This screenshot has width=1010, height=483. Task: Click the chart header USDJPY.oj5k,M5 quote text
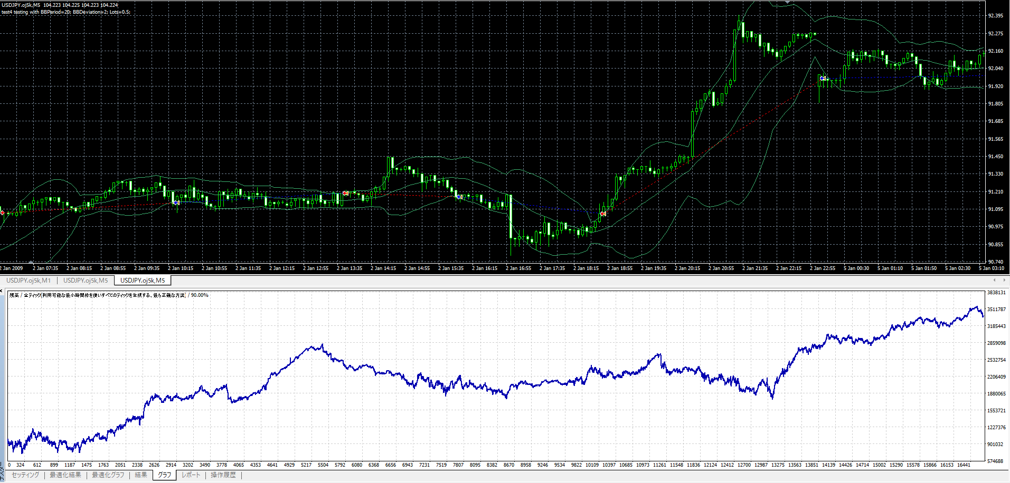(60, 5)
